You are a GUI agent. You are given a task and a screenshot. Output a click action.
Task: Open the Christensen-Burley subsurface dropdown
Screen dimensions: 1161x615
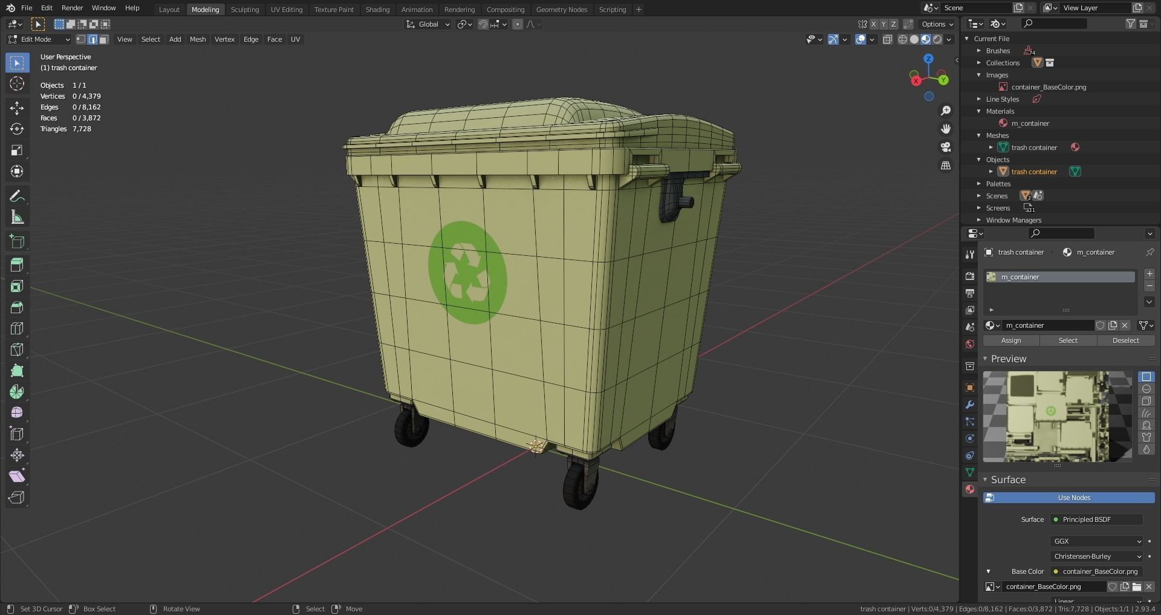pos(1097,556)
